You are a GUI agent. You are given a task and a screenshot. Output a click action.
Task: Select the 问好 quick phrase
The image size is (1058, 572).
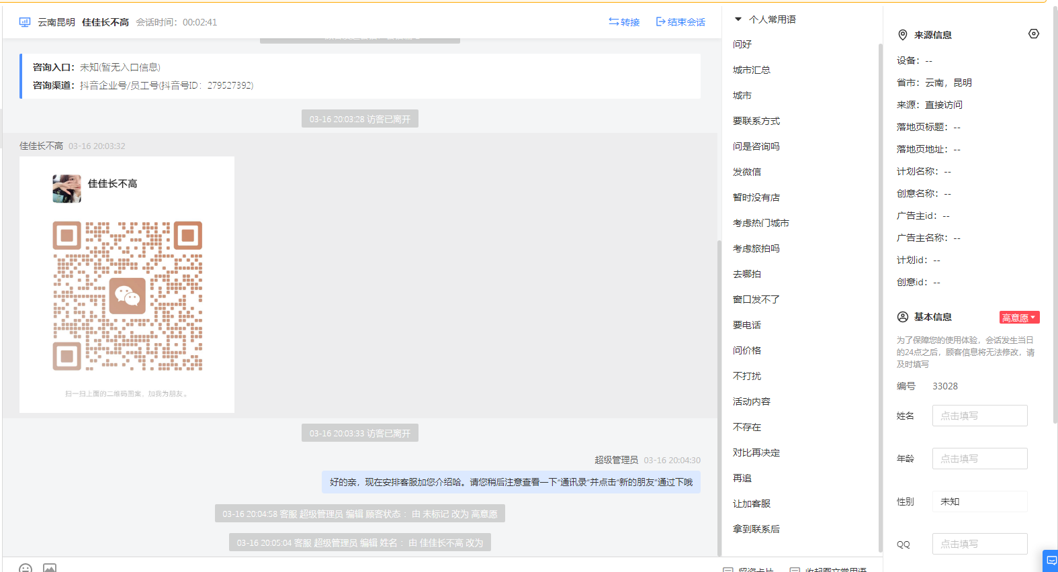(742, 44)
